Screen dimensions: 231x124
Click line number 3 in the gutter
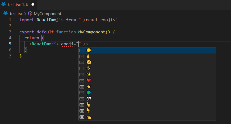pos(10,32)
